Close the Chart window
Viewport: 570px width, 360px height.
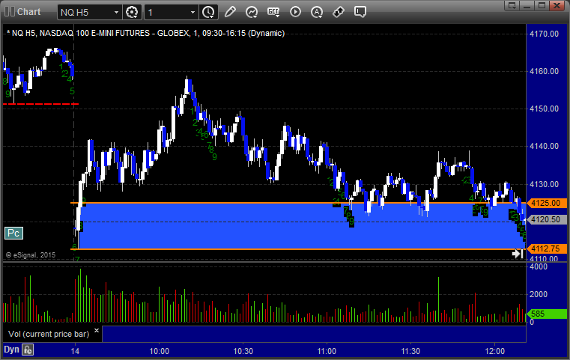557,5
